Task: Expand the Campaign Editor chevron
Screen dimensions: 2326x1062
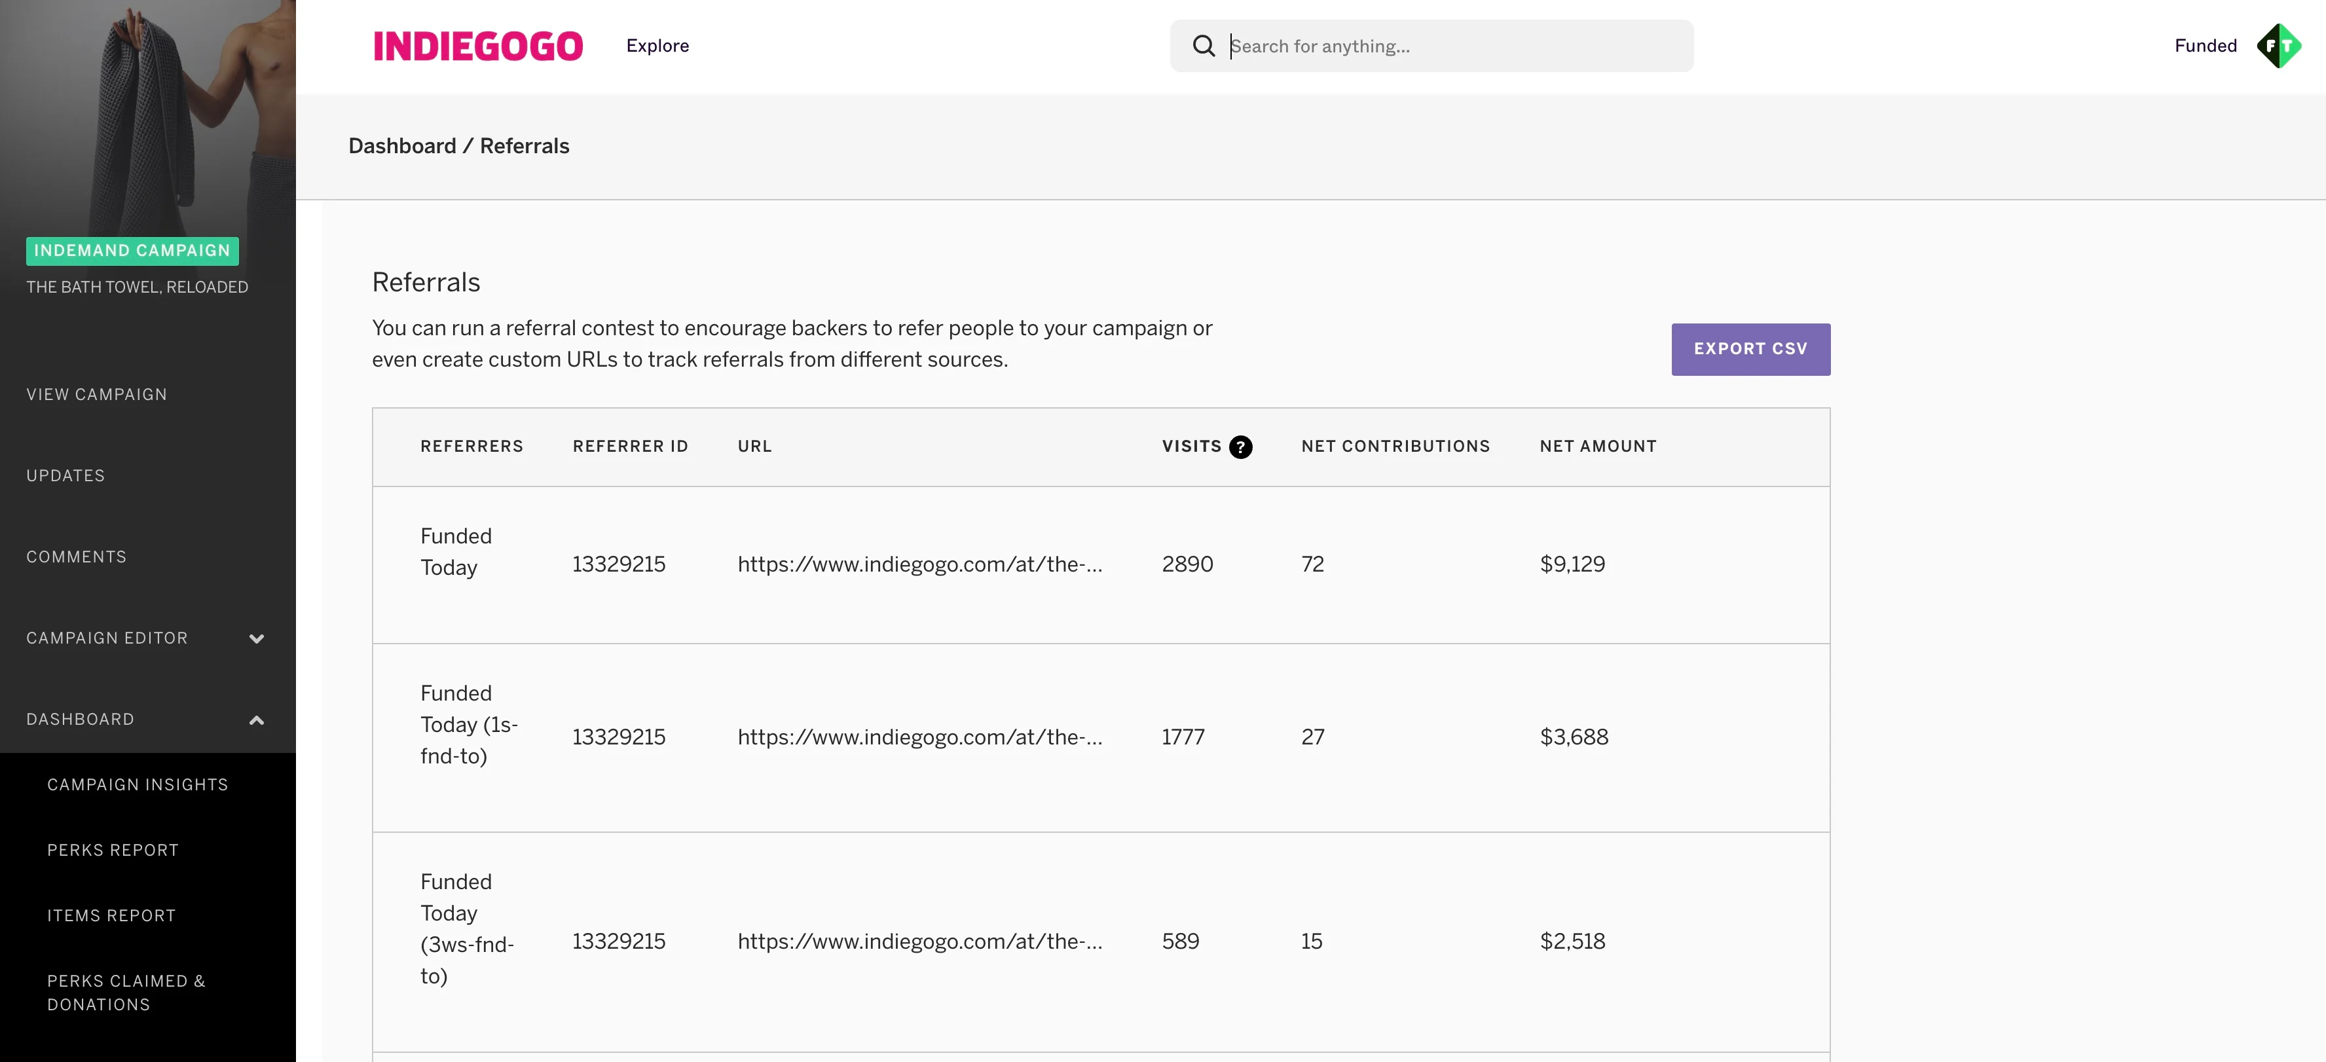Action: point(257,638)
